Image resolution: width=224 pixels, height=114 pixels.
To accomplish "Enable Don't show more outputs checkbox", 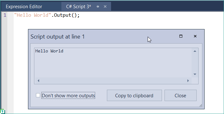I will tap(38, 95).
